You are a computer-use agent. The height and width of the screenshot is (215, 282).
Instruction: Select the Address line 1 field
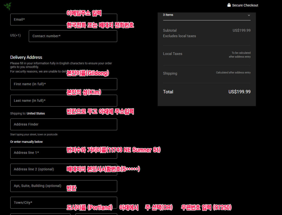pyautogui.click(x=64, y=153)
